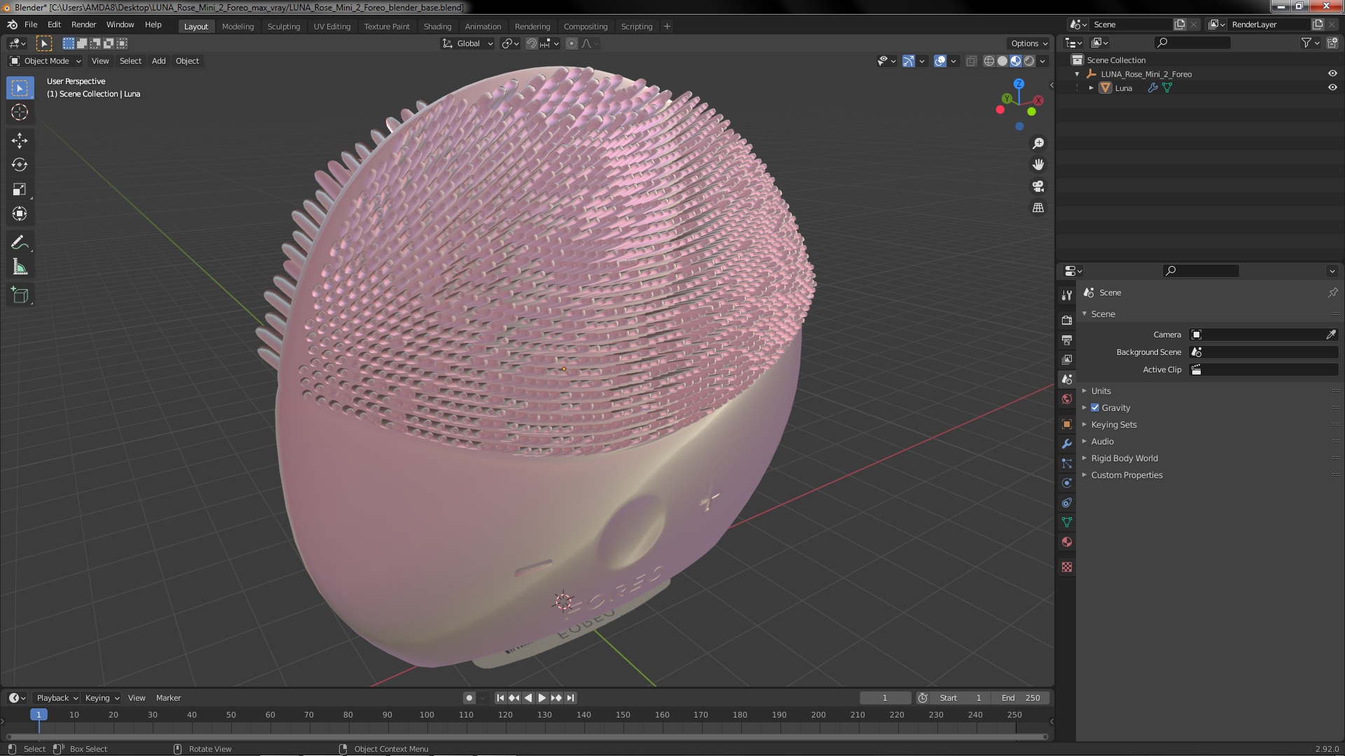Open the Modifier properties wrench tab

tap(1067, 444)
